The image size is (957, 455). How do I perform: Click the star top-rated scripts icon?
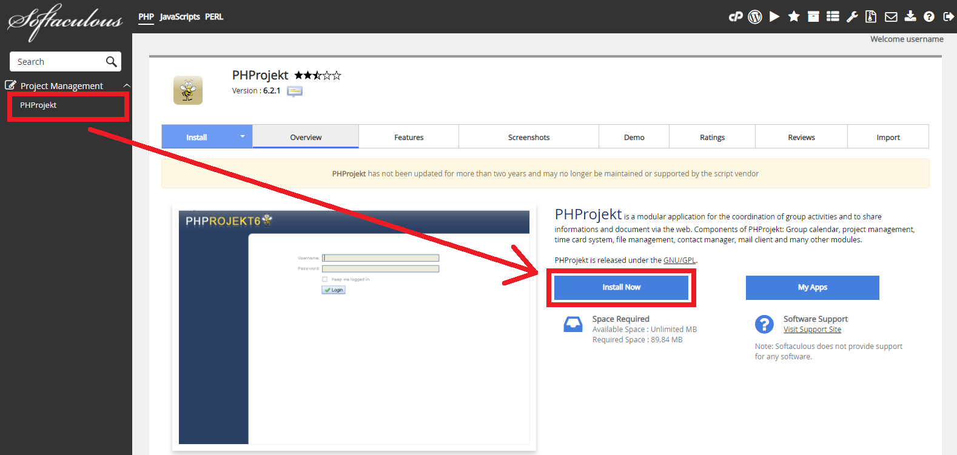794,17
